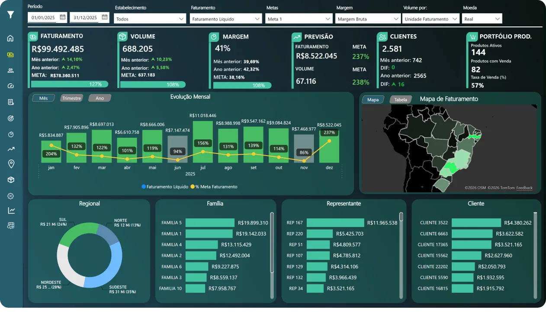Open the Margem Bruta dropdown

pyautogui.click(x=368, y=19)
